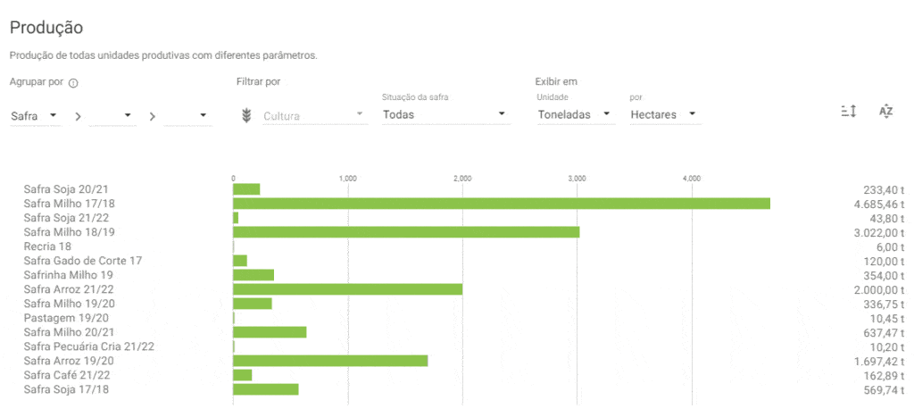This screenshot has width=914, height=417.
Task: Click the wheat Cultura icon
Action: (x=247, y=115)
